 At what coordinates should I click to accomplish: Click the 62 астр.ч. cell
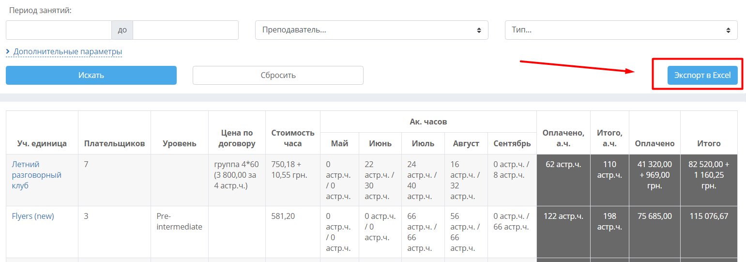[563, 180]
